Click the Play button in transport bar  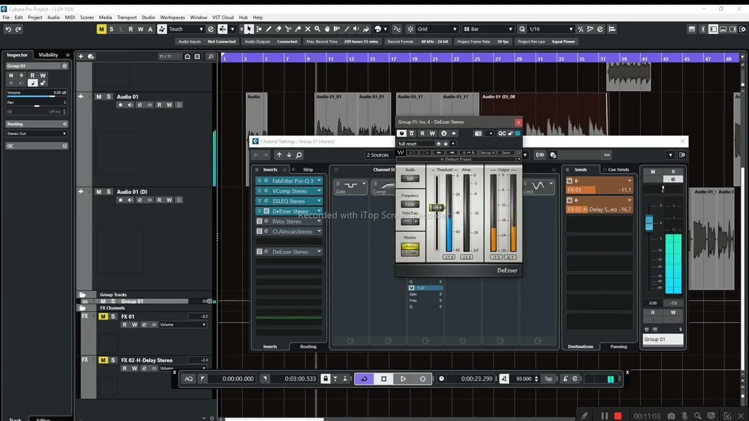[403, 379]
